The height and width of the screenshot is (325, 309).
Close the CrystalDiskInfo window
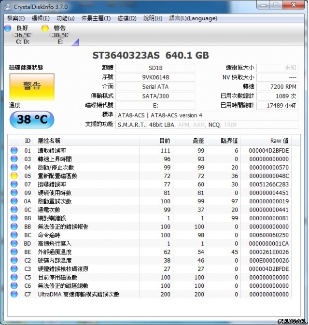[294, 5]
